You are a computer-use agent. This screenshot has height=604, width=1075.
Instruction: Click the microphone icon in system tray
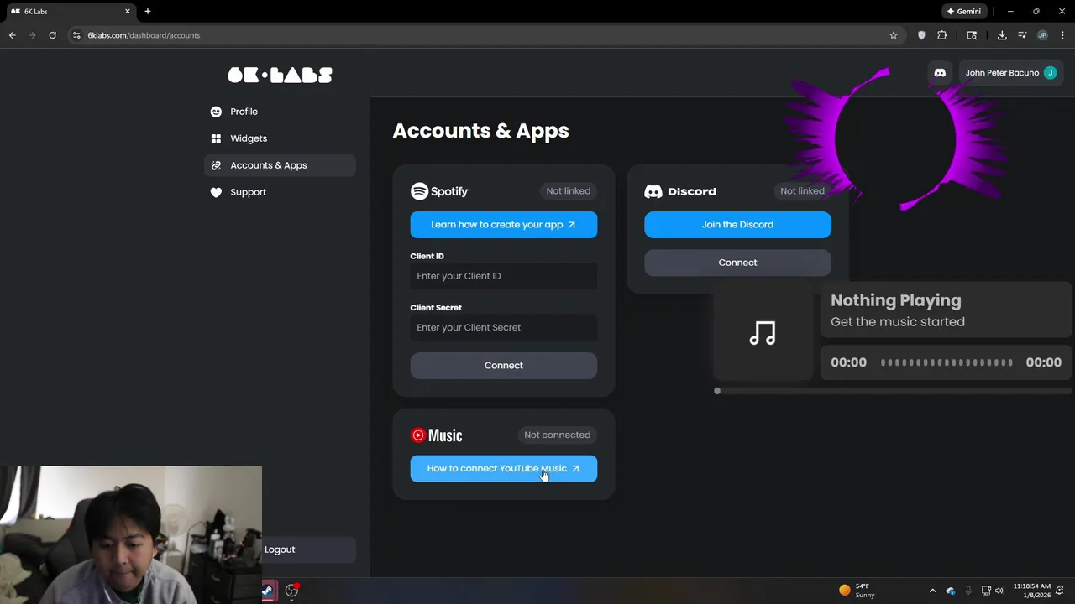point(968,591)
